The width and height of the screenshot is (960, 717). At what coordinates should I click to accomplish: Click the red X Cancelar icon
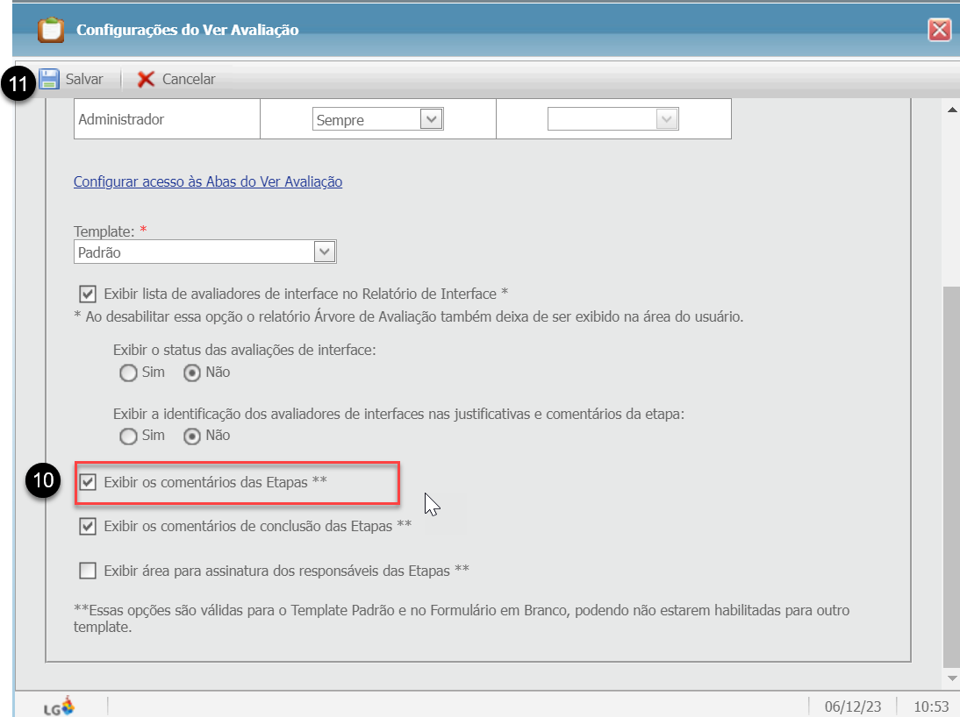146,79
